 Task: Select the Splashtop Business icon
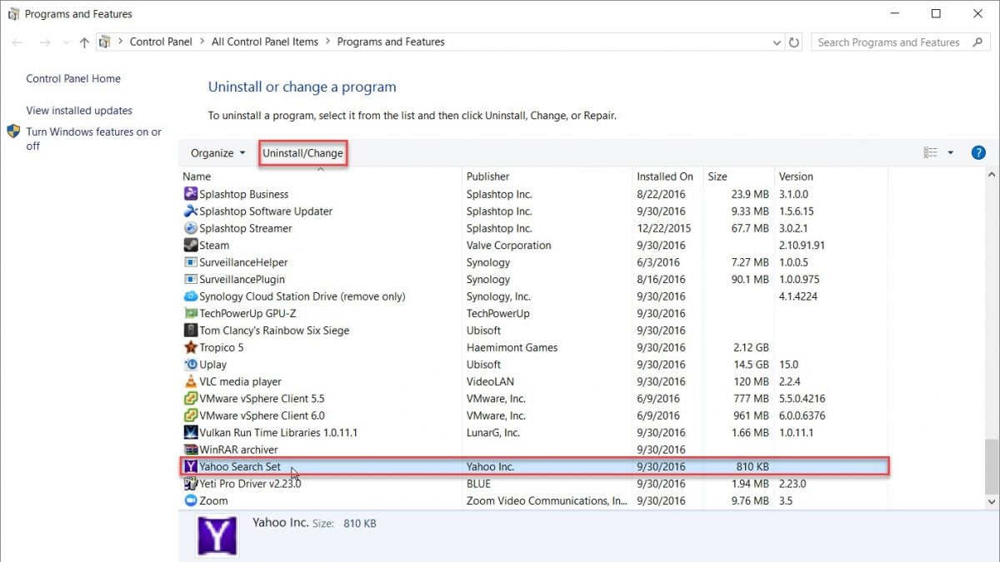click(192, 194)
